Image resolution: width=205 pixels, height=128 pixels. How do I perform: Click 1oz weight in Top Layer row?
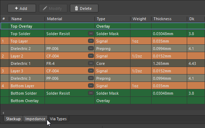[x=141, y=41]
